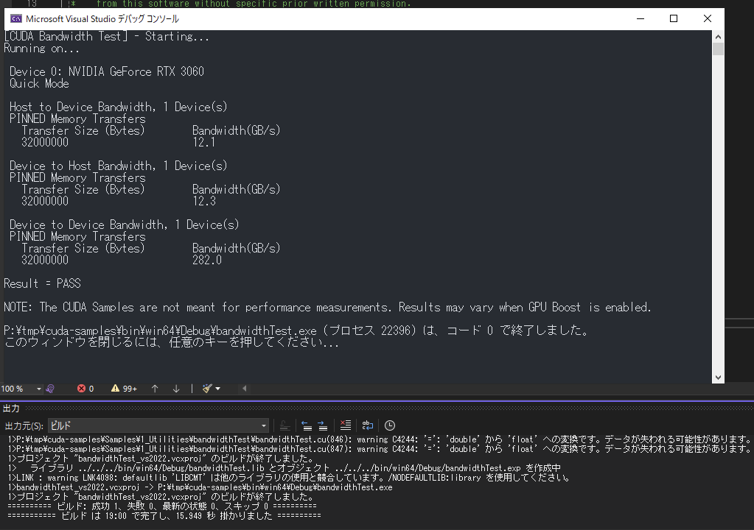The image size is (754, 530).
Task: Click the red error count icon
Action: (x=81, y=389)
